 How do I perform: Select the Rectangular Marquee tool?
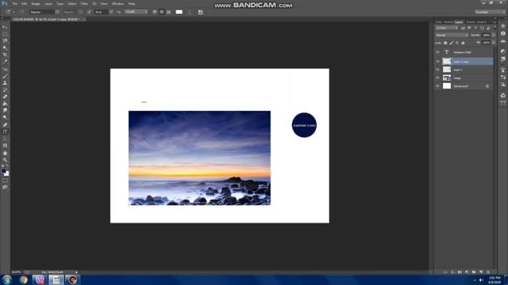click(x=5, y=34)
